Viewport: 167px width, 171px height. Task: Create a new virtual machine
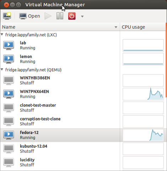pyautogui.click(x=7, y=16)
